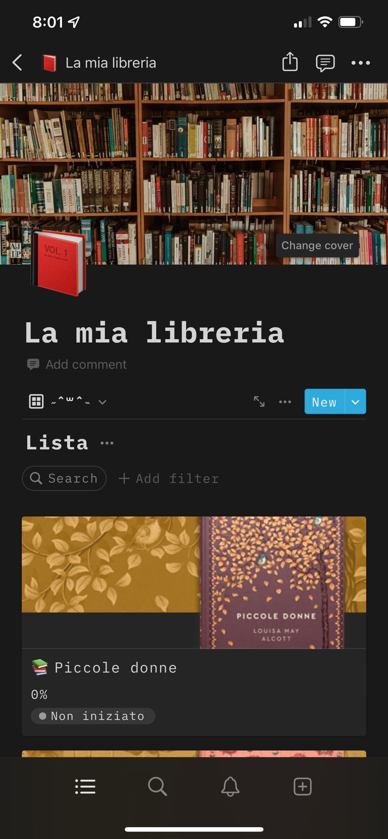Click the red book page icon
This screenshot has height=839, width=388.
pyautogui.click(x=57, y=262)
